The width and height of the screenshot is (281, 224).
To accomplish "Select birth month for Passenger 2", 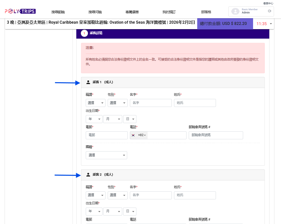I will click(x=112, y=211).
